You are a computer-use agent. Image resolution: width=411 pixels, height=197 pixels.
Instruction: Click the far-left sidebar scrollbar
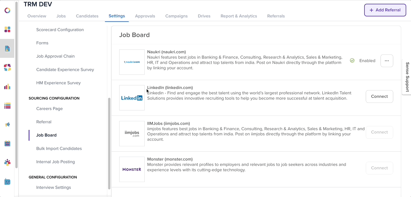pos(16,85)
